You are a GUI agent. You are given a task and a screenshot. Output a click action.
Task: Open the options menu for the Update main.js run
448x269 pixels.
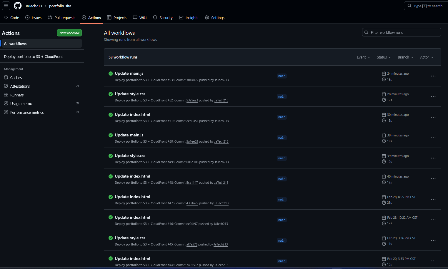433,76
